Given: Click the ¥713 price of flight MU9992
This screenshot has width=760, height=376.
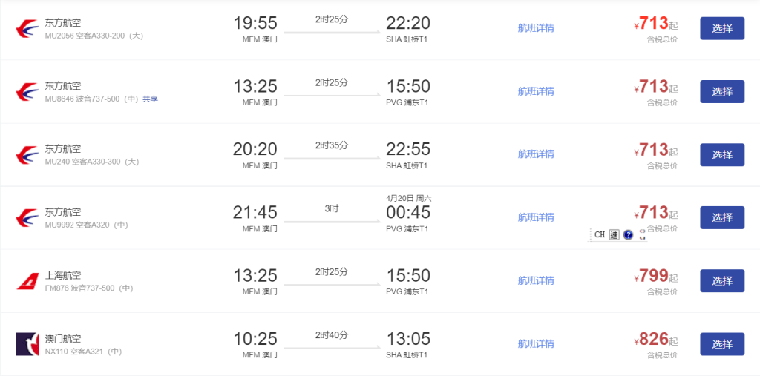Looking at the screenshot, I should point(654,213).
